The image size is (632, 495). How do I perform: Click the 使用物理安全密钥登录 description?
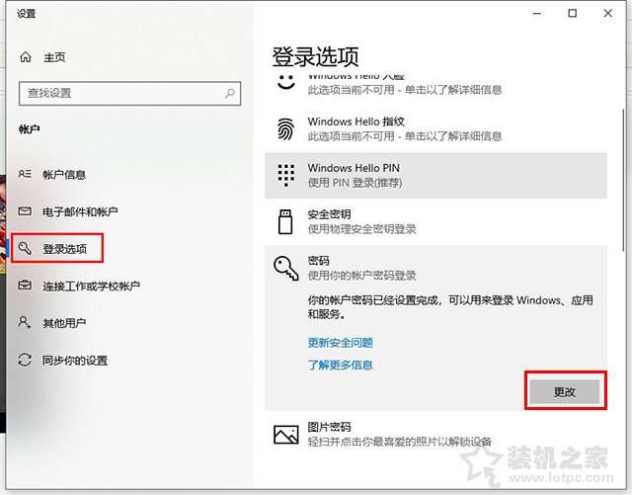point(362,229)
